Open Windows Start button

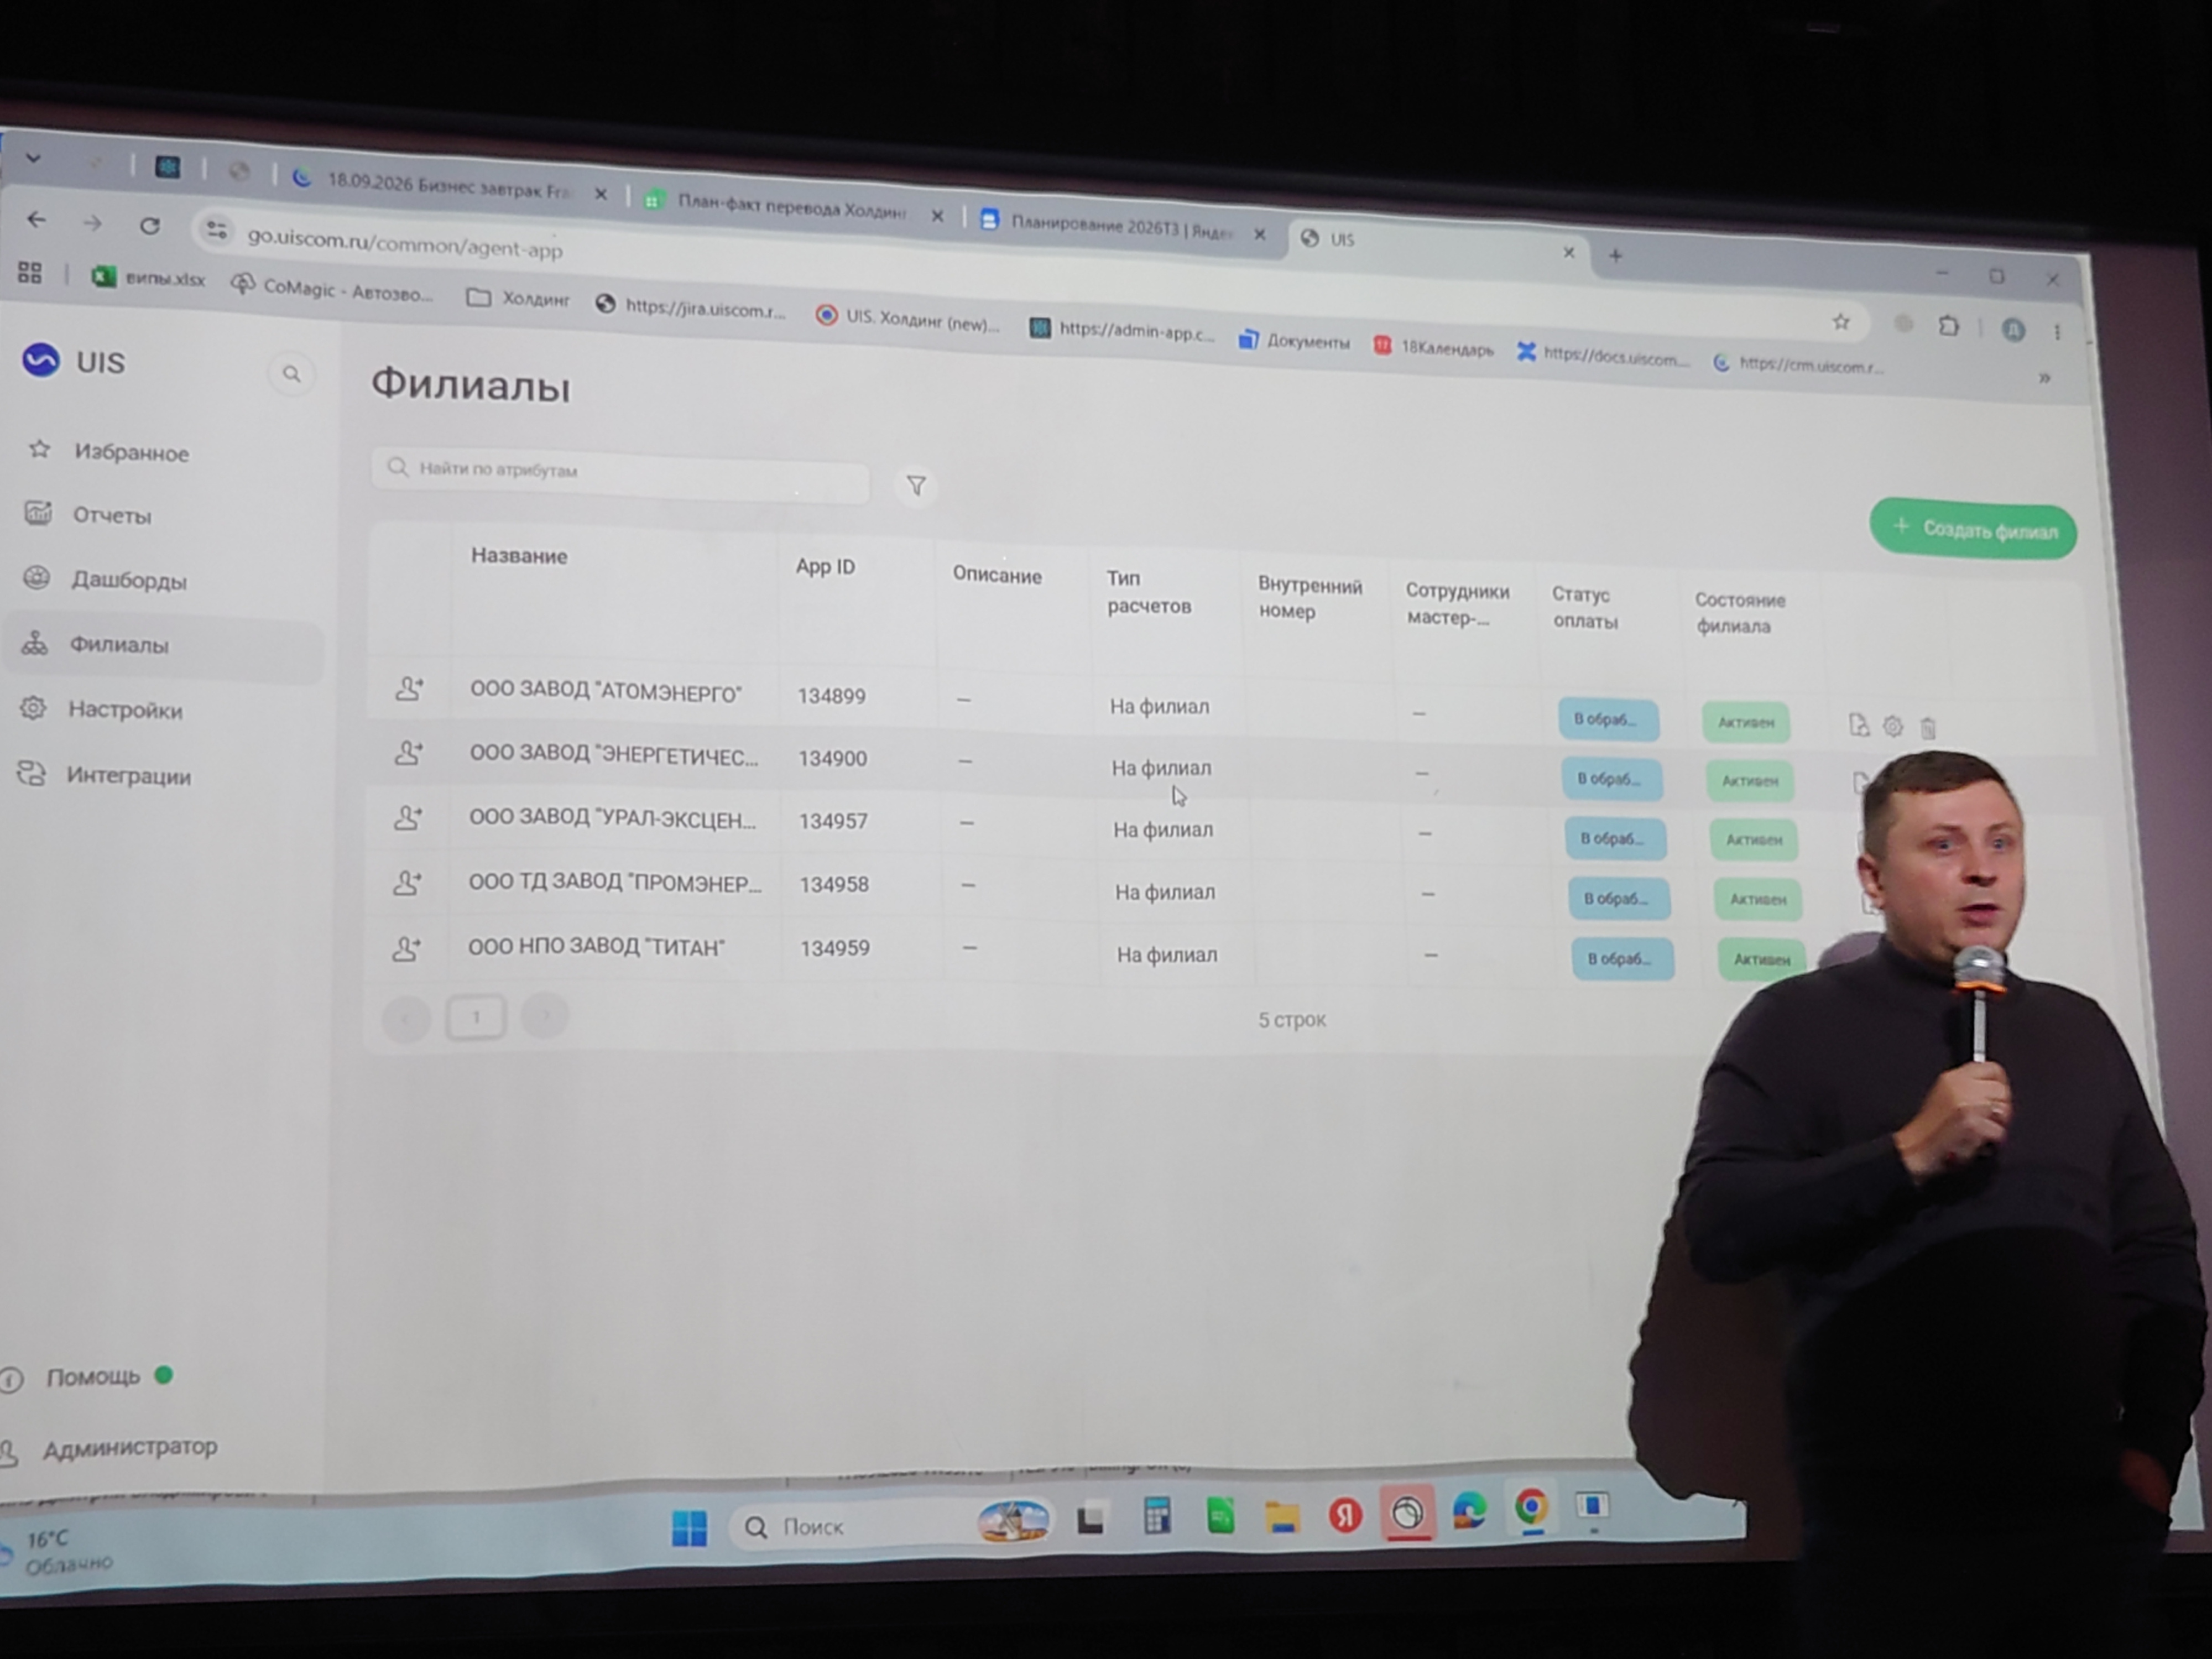689,1527
